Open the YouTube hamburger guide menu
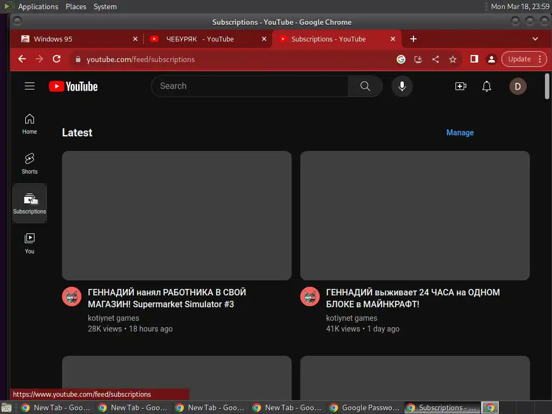The image size is (552, 414). [x=30, y=86]
